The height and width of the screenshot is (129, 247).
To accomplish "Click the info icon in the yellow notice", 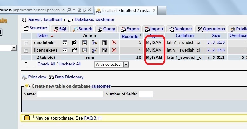I will click(x=27, y=118).
